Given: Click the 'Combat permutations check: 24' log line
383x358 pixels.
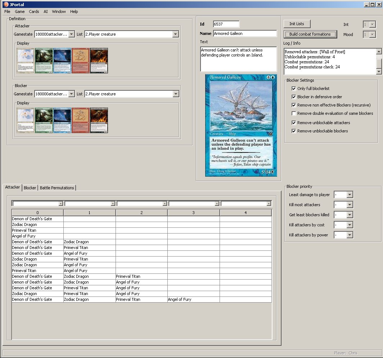Looking at the screenshot, I should (x=312, y=67).
